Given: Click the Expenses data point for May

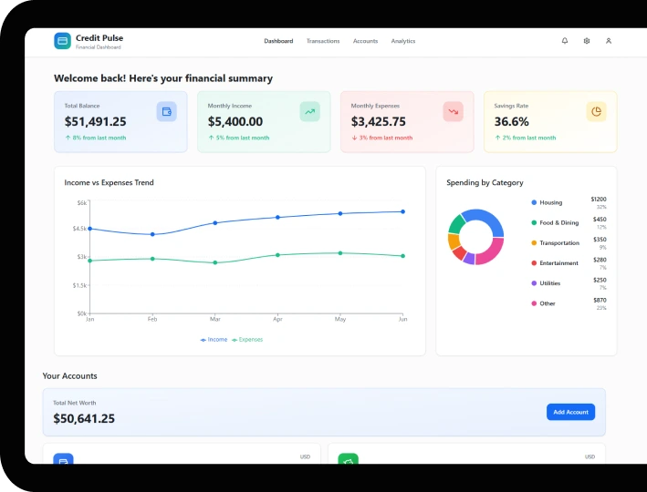Looking at the screenshot, I should click(340, 253).
